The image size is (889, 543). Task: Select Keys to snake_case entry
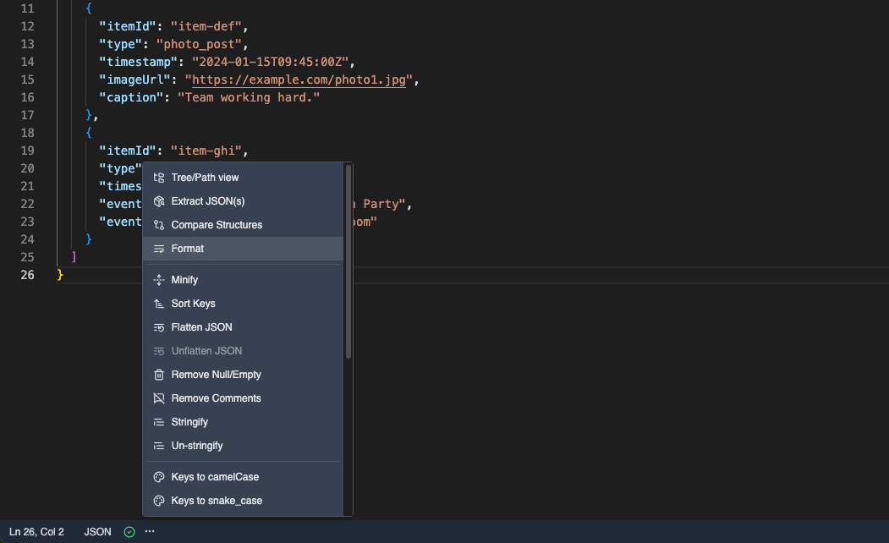pos(244,501)
